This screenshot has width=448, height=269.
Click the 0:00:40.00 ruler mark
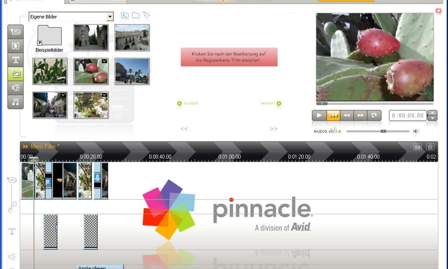click(x=160, y=157)
